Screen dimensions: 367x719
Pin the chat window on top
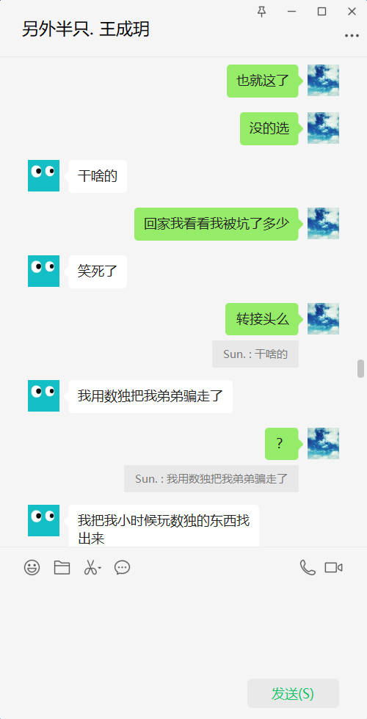(x=261, y=12)
